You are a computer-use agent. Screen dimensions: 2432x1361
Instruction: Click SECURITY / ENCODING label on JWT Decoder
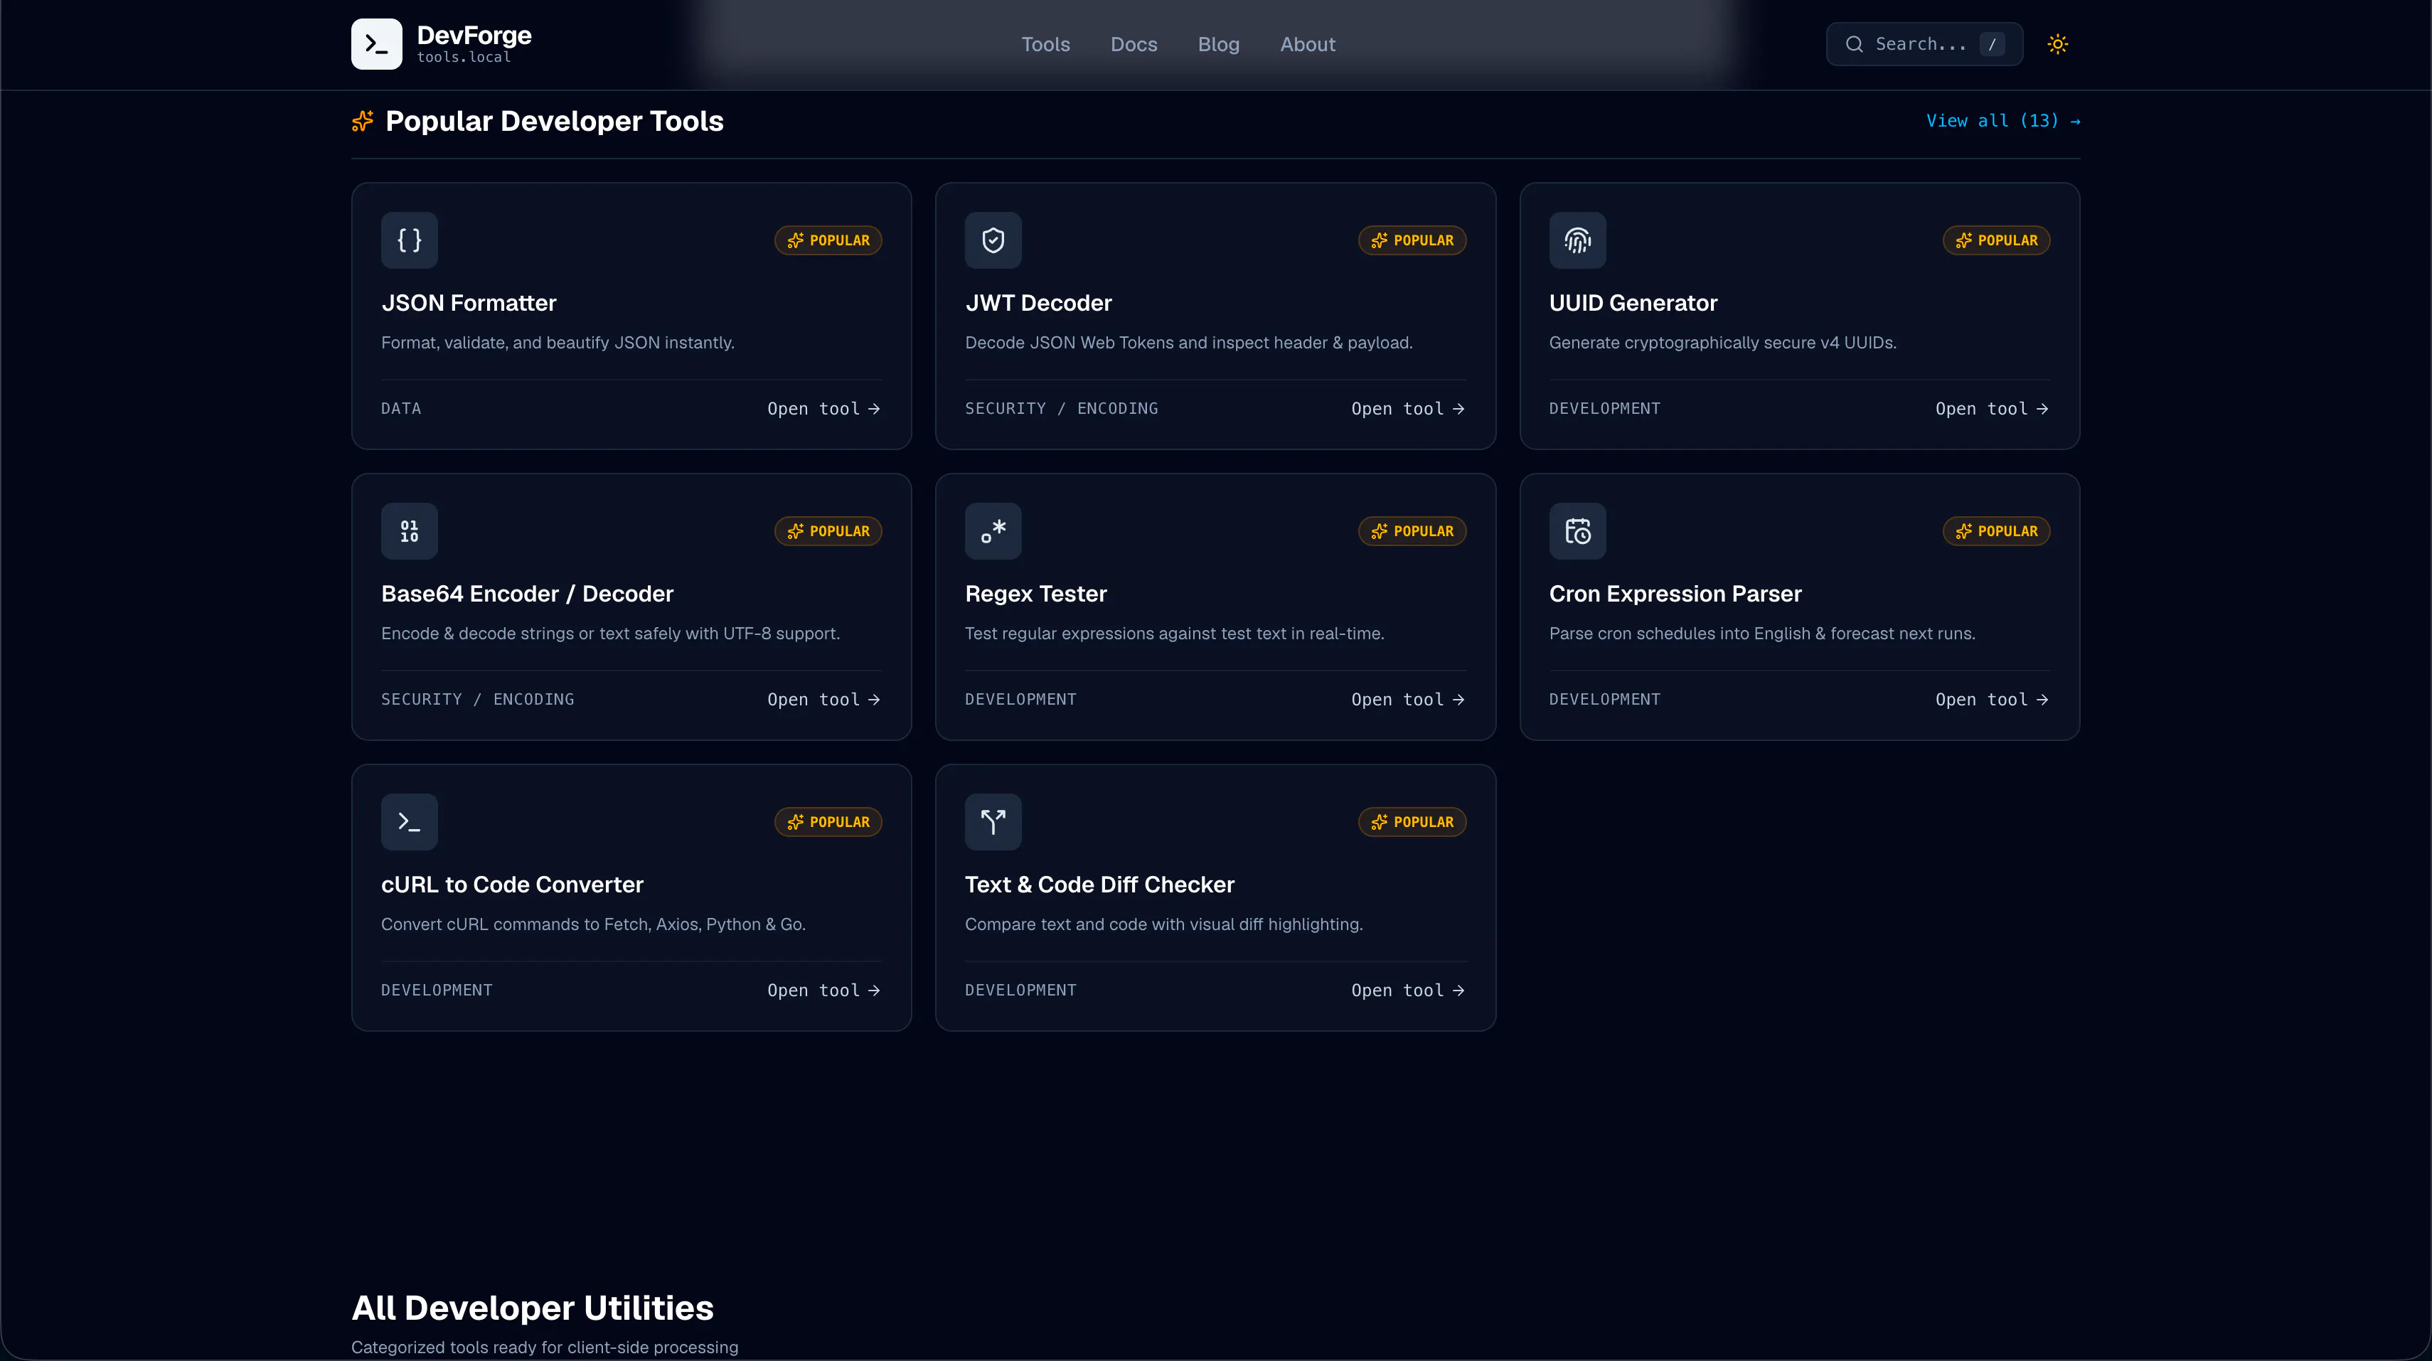coord(1060,409)
